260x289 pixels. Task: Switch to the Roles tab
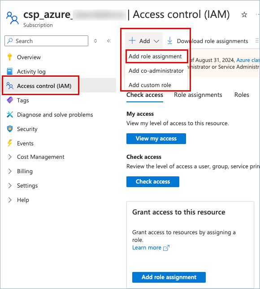(x=242, y=95)
